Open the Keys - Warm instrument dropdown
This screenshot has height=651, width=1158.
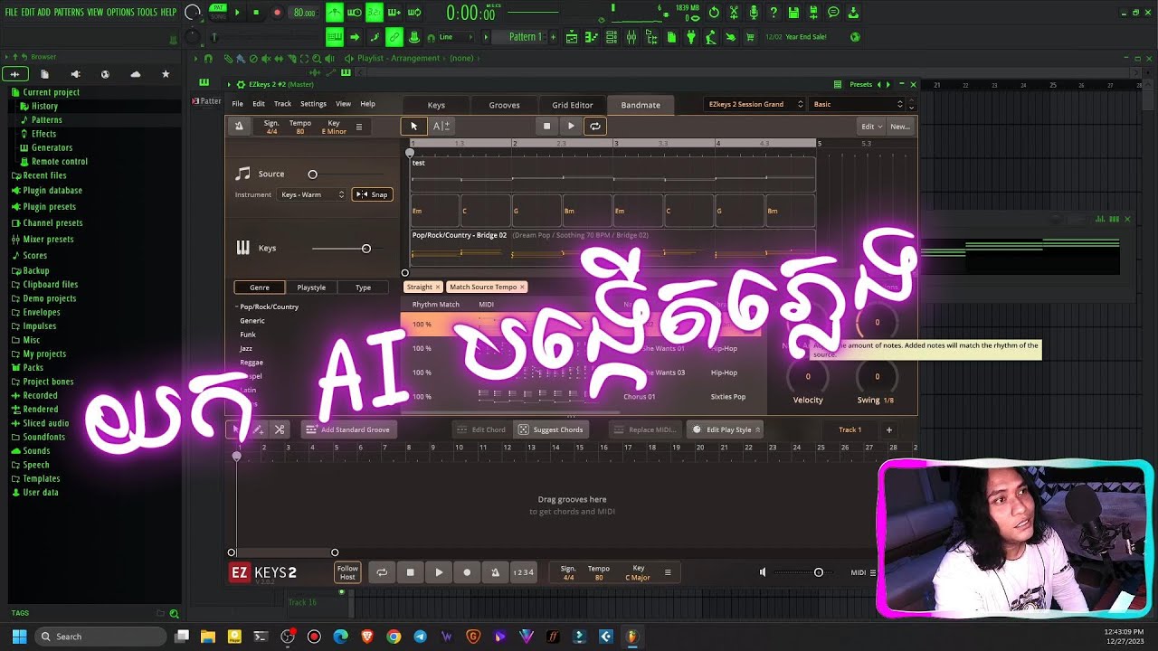(312, 194)
